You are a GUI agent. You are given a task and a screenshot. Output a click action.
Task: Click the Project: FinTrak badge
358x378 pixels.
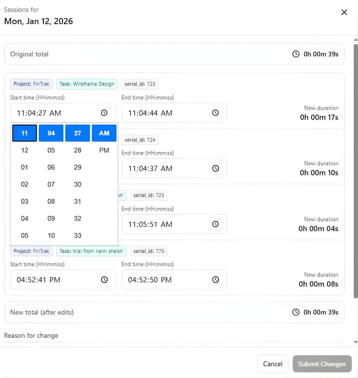[31, 84]
